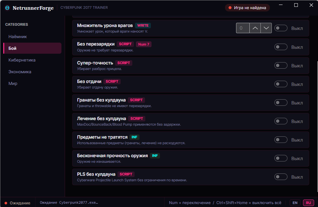The height and width of the screenshot is (207, 318).
Task: Click the Множитель урона врагов title
Action: 105,26
